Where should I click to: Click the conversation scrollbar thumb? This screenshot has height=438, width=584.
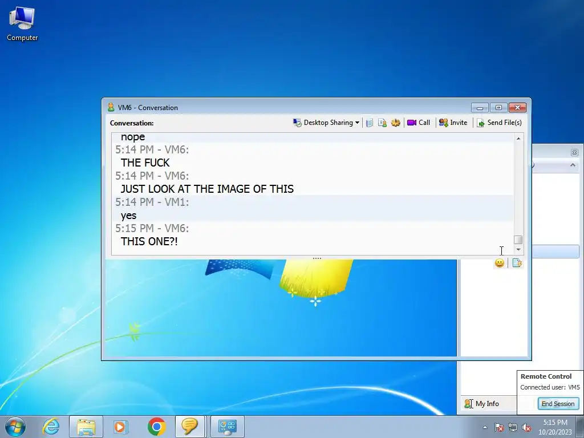pos(518,240)
